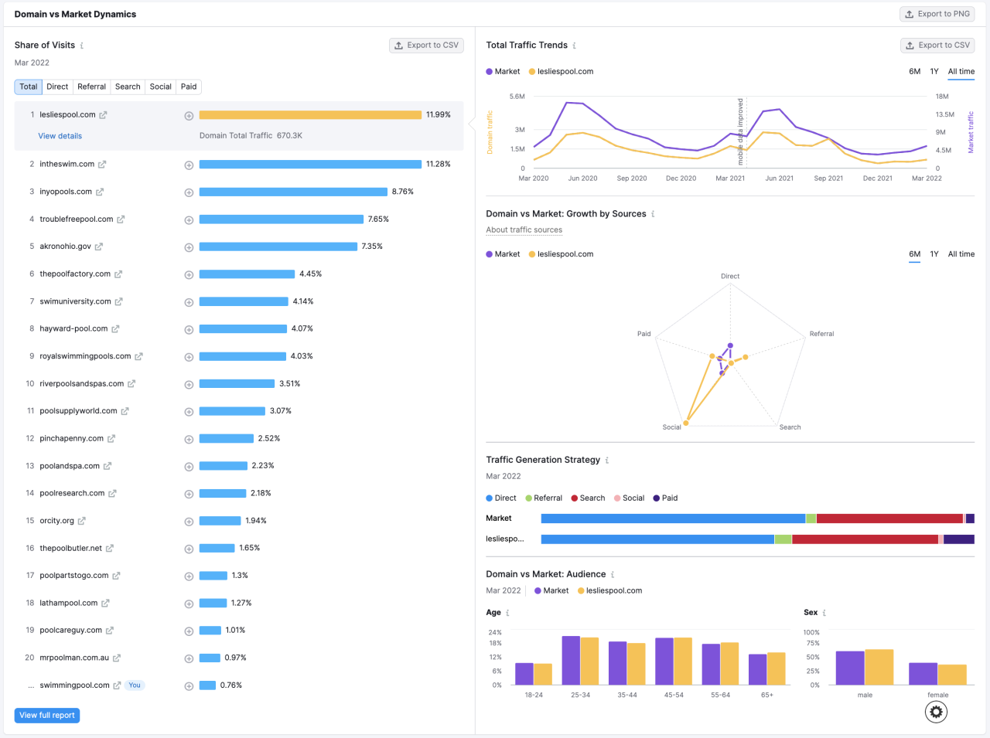Expand the plus icon for inyopools.com row
The width and height of the screenshot is (990, 738).
coord(189,192)
